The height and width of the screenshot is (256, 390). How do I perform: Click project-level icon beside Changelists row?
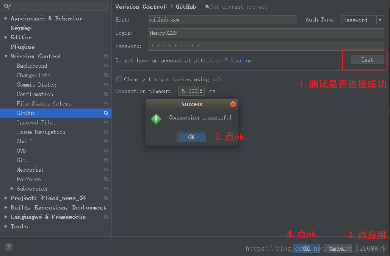point(106,75)
